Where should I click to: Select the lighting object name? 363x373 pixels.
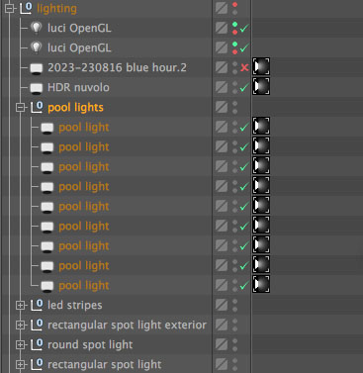(x=56, y=9)
